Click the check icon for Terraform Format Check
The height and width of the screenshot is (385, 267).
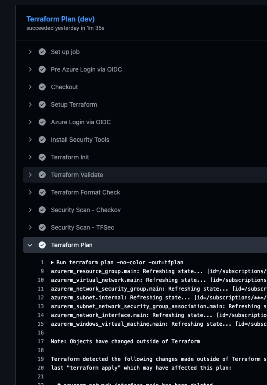point(42,192)
